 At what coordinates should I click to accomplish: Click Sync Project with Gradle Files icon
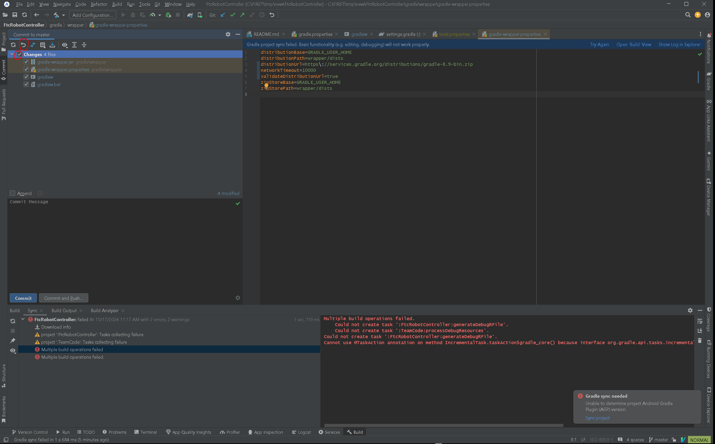[190, 15]
